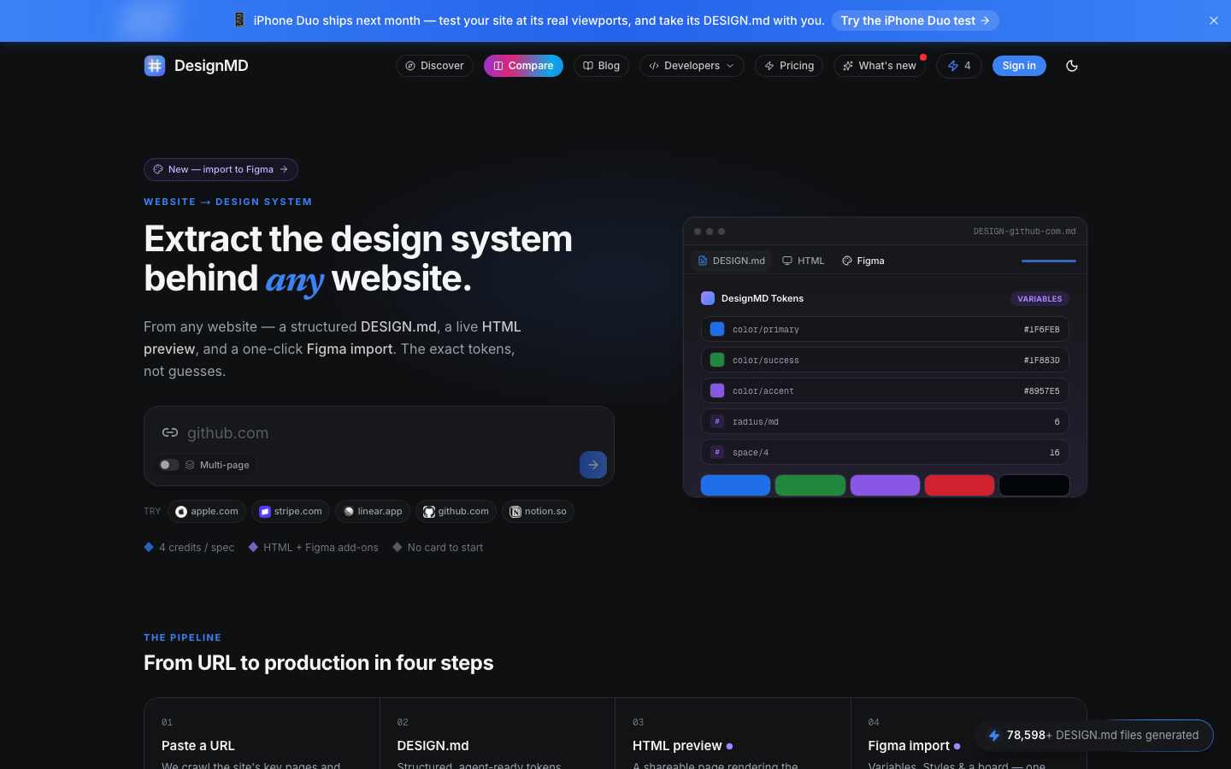Open the Discover page
This screenshot has width=1231, height=769.
tap(434, 66)
